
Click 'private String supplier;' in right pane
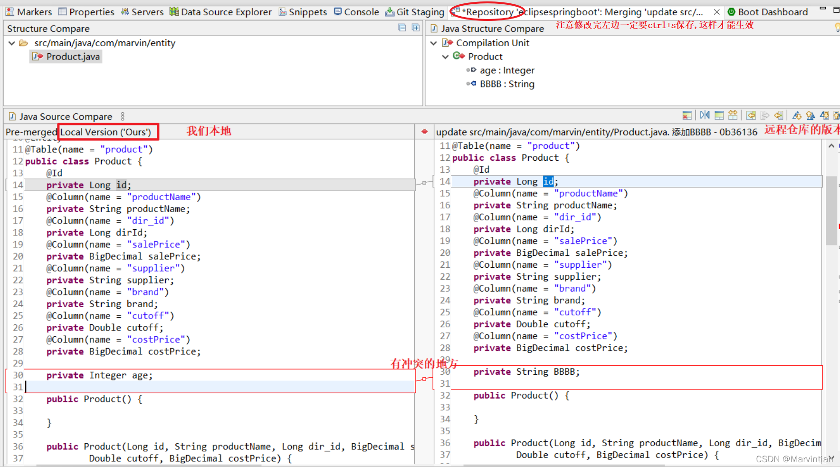[537, 277]
